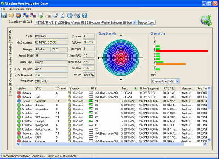Switch to the Statistics side tab
Screen dimensions: 219x159
10,49
